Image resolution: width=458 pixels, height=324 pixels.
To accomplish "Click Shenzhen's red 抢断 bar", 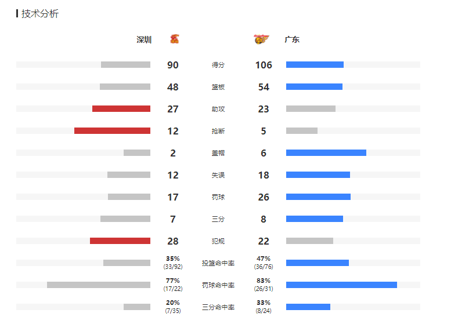I will point(113,130).
